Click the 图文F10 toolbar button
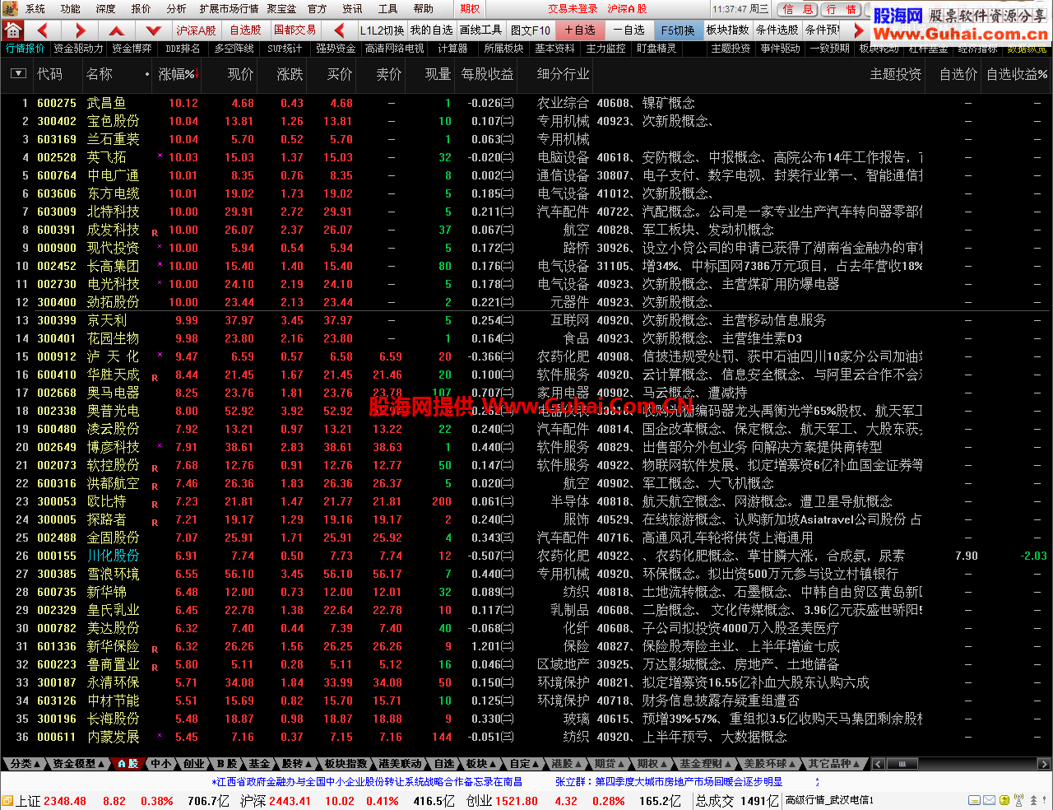Screen dimensions: 1053x810 [x=531, y=30]
